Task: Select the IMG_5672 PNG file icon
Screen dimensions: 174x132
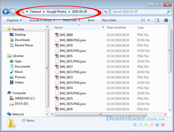Action: point(57,67)
